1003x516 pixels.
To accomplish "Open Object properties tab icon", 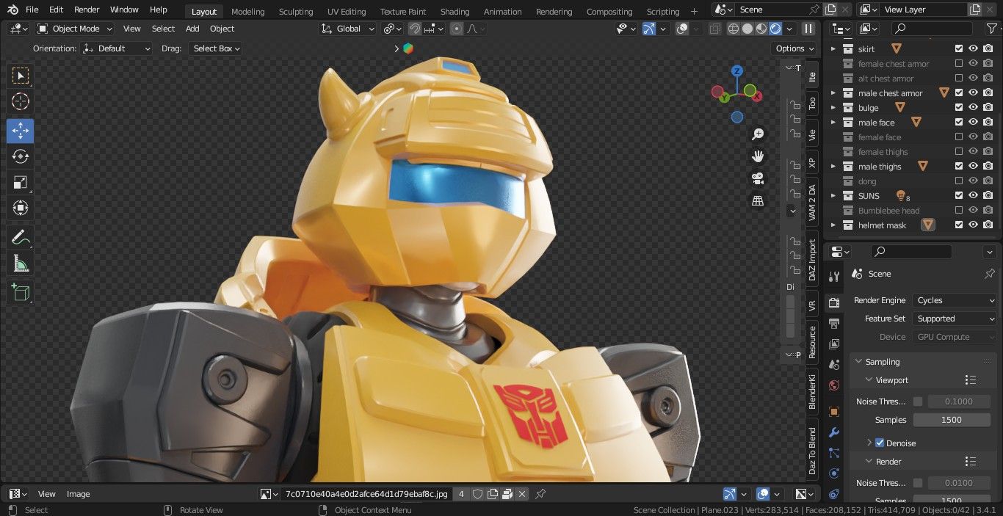I will [833, 412].
